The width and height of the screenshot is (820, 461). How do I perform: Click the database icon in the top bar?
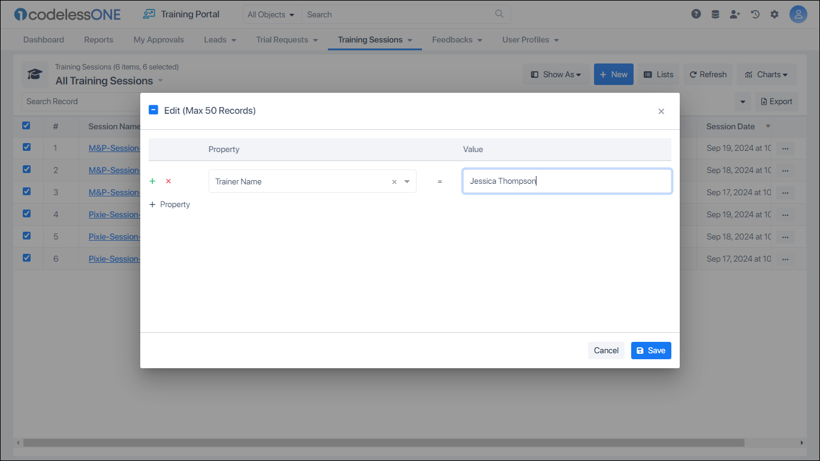click(715, 13)
